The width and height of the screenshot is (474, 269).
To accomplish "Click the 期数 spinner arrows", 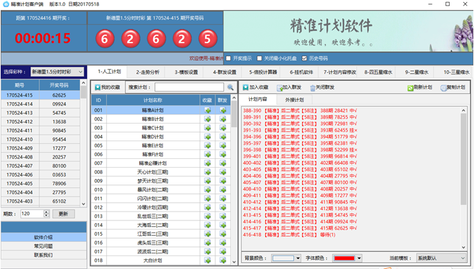I will click(x=46, y=214).
